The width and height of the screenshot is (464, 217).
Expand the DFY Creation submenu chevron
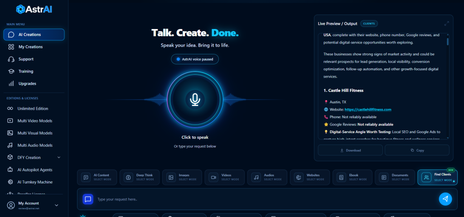tap(58, 157)
